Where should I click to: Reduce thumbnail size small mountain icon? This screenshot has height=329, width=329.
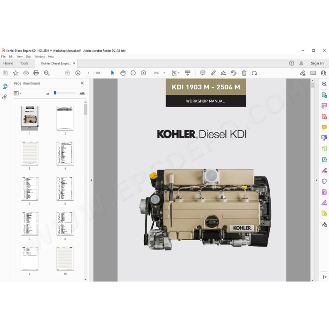coord(47,94)
